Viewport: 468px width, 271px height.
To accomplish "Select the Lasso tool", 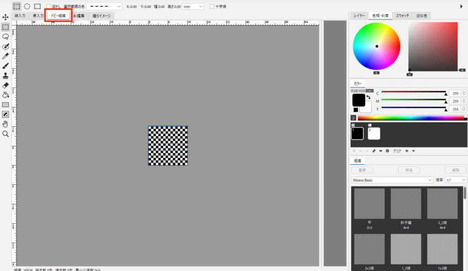I will (5, 36).
